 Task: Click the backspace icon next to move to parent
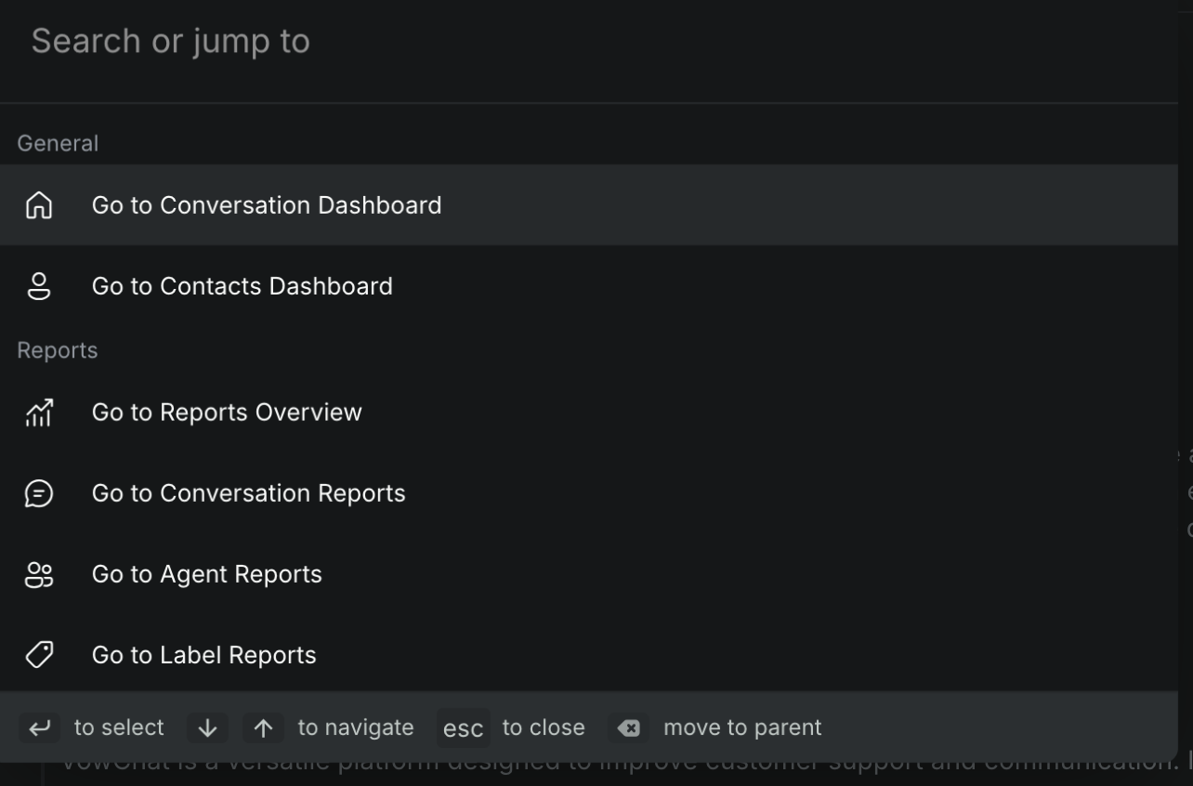tap(629, 727)
